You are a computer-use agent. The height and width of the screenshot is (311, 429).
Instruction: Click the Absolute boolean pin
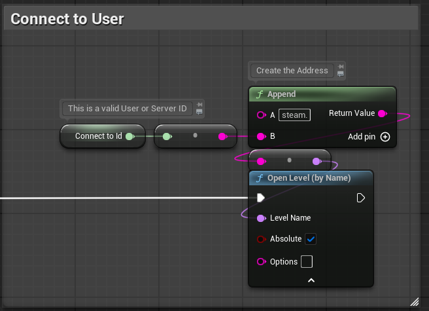point(262,239)
